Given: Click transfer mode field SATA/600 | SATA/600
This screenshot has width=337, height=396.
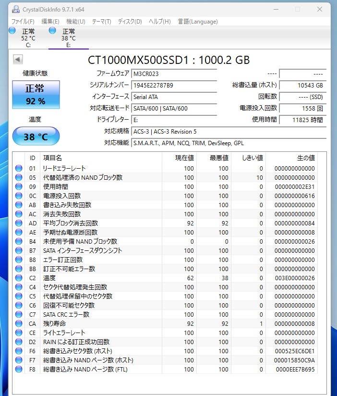Looking at the screenshot, I should point(174,109).
